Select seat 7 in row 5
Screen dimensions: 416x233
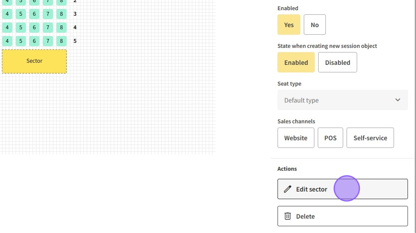pos(48,41)
